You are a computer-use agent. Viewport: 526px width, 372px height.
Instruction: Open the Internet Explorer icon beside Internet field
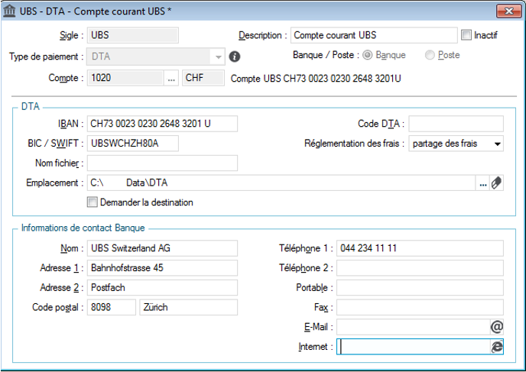click(x=496, y=347)
